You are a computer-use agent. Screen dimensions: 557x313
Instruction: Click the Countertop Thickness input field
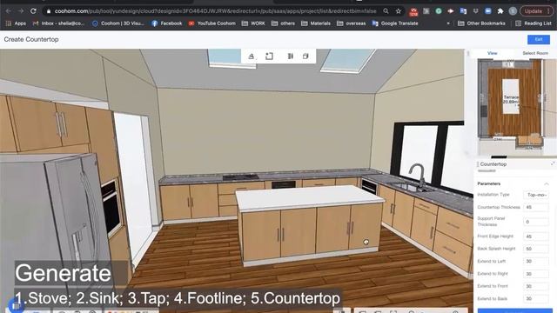click(536, 207)
